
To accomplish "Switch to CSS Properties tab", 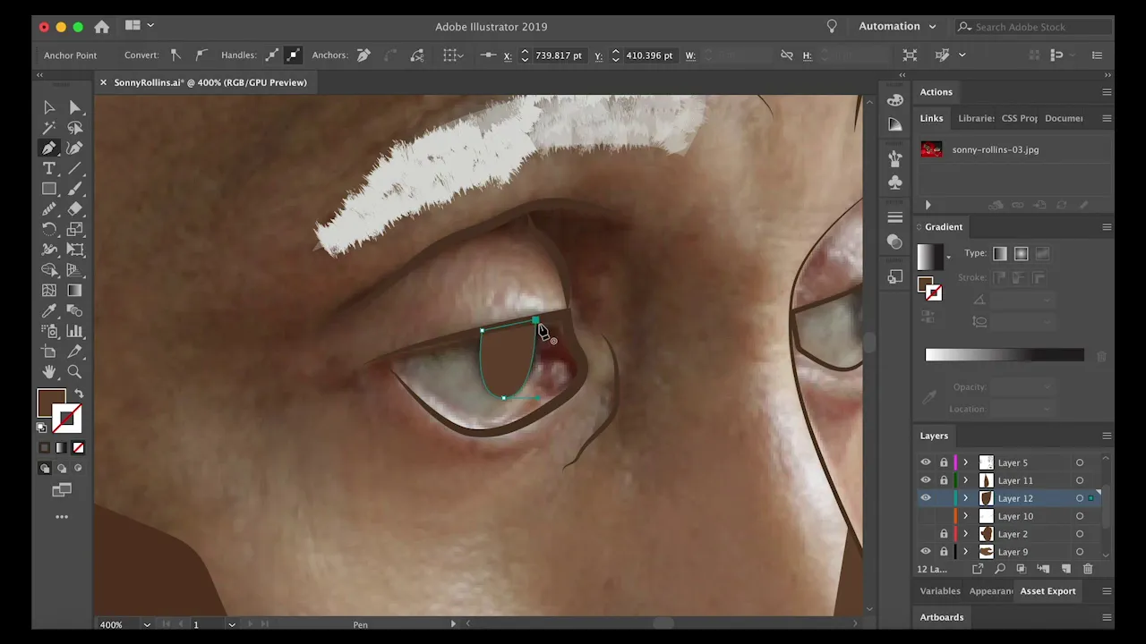I will 1020,118.
